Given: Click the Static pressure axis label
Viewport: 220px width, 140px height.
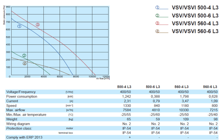Looking at the screenshot, I should coord(4,15).
